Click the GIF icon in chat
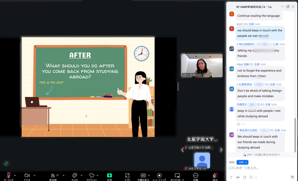Screen dimensions: 298x181 (238, 177)
